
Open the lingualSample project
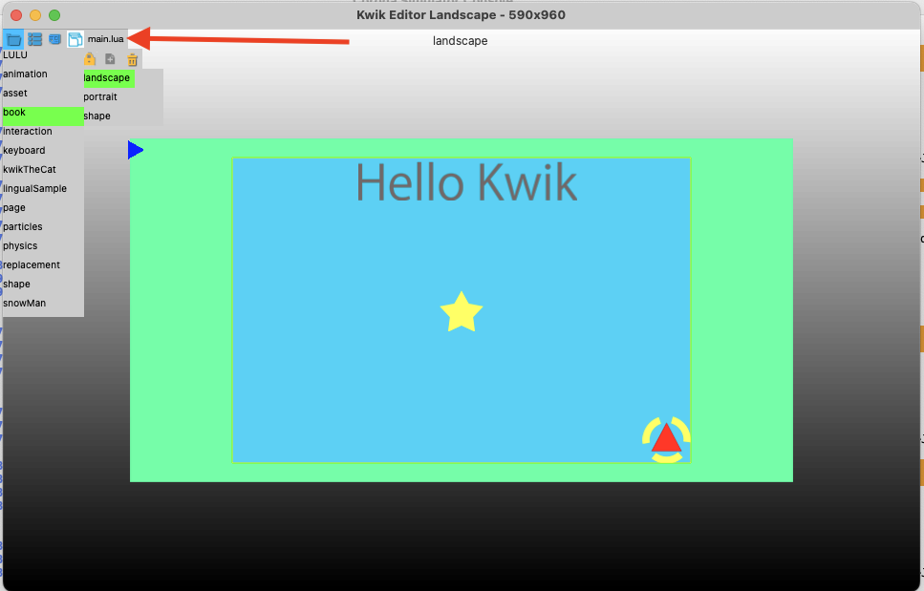click(x=34, y=189)
